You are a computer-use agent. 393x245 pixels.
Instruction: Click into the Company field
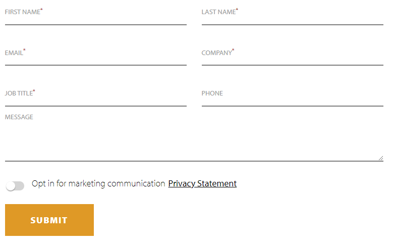tap(293, 59)
